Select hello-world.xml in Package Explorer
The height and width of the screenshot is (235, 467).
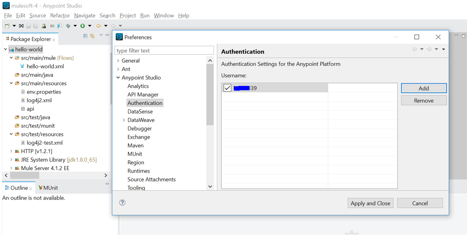click(45, 66)
